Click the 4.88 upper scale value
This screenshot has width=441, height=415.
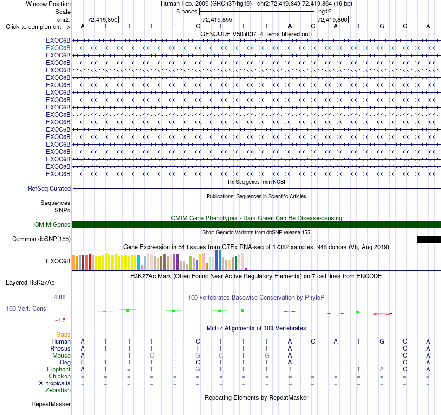pos(59,297)
